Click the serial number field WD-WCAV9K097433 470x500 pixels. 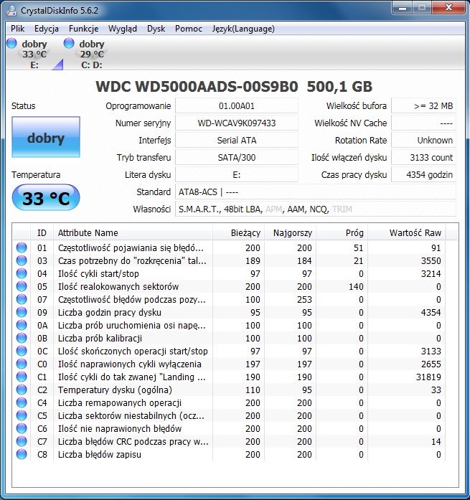click(x=237, y=123)
